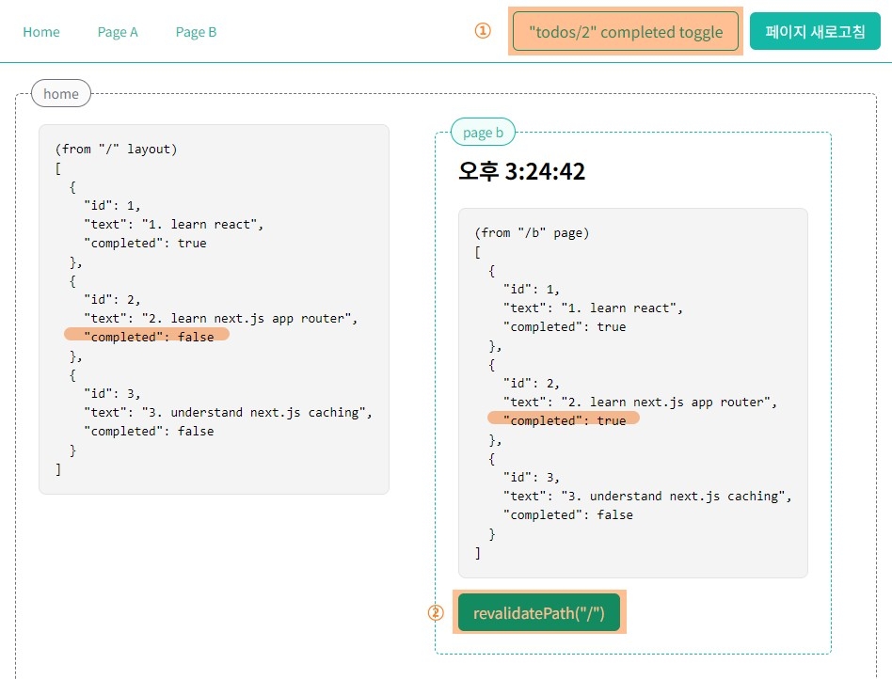Click the revalidatePath("/") button

539,612
